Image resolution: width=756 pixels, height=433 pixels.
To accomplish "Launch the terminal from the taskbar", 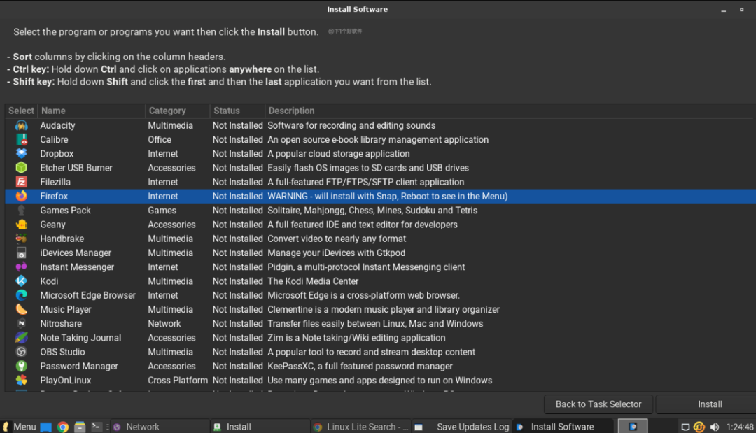I will click(98, 426).
